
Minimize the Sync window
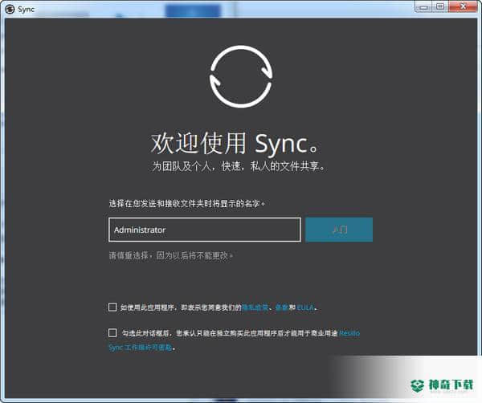click(x=423, y=6)
